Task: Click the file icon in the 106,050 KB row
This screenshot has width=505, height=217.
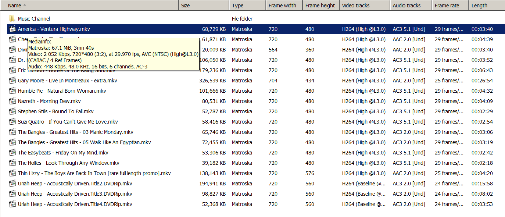Action: click(x=12, y=60)
